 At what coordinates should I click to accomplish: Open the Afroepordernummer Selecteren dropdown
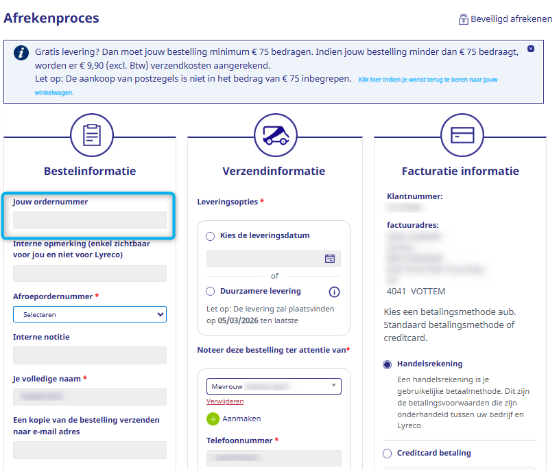pyautogui.click(x=90, y=314)
